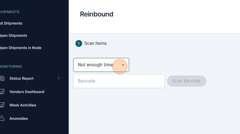Open the "Not enough time" dropdown
Image resolution: width=240 pixels, height=134 pixels.
tap(95, 65)
